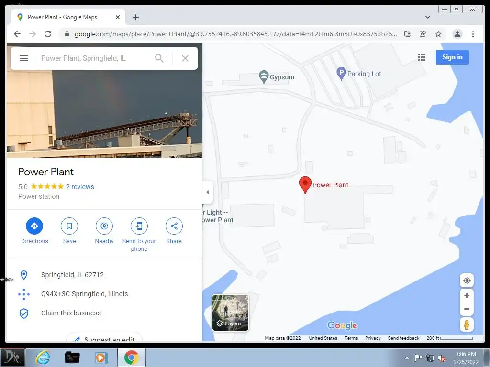Open the network status tray icon
The height and width of the screenshot is (367, 490).
click(x=430, y=358)
